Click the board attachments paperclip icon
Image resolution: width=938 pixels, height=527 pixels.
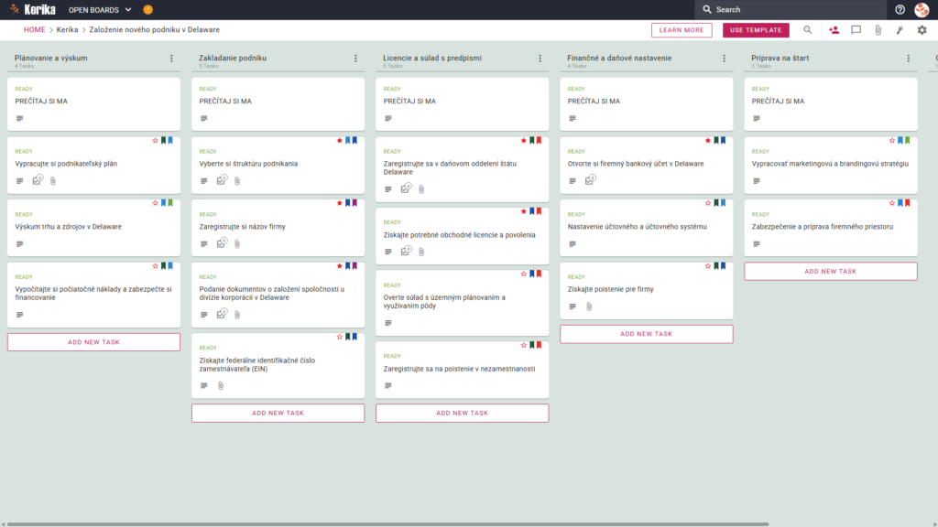[878, 30]
